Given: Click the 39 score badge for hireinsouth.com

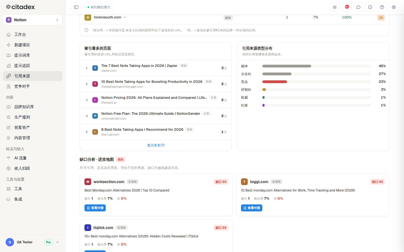Looking at the screenshot, I should click(x=381, y=18).
